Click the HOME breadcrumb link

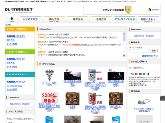click(x=8, y=25)
